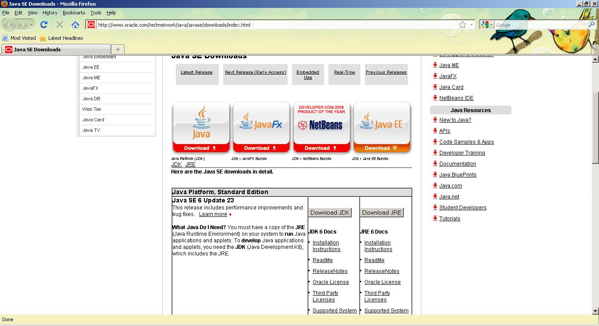Open the Most Visited bookmarks folder
Screen dimensions: 599x326
click(19, 38)
